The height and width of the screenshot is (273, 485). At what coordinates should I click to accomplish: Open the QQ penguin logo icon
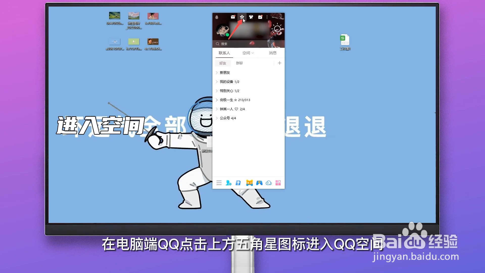click(x=217, y=17)
